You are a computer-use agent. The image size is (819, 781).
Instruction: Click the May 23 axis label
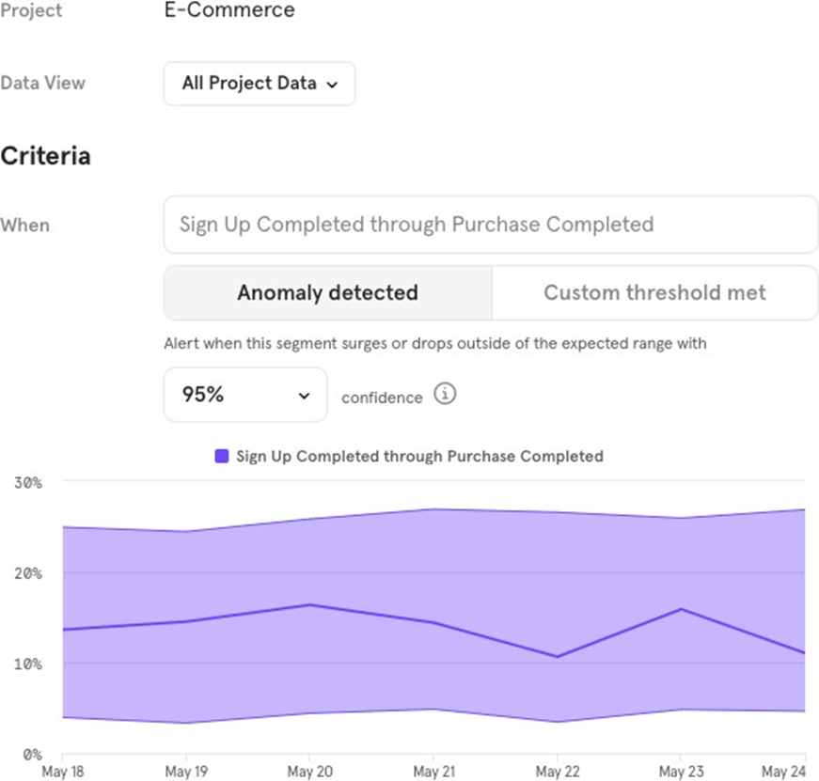pyautogui.click(x=680, y=772)
